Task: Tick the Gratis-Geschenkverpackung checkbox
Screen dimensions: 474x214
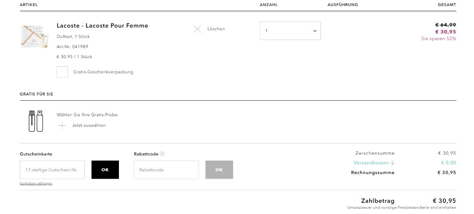Action: tap(62, 72)
